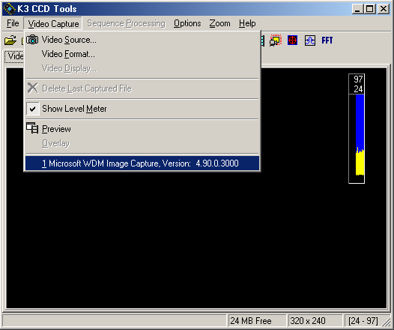Expand the Zoom menu
This screenshot has height=330, width=394.
(219, 23)
